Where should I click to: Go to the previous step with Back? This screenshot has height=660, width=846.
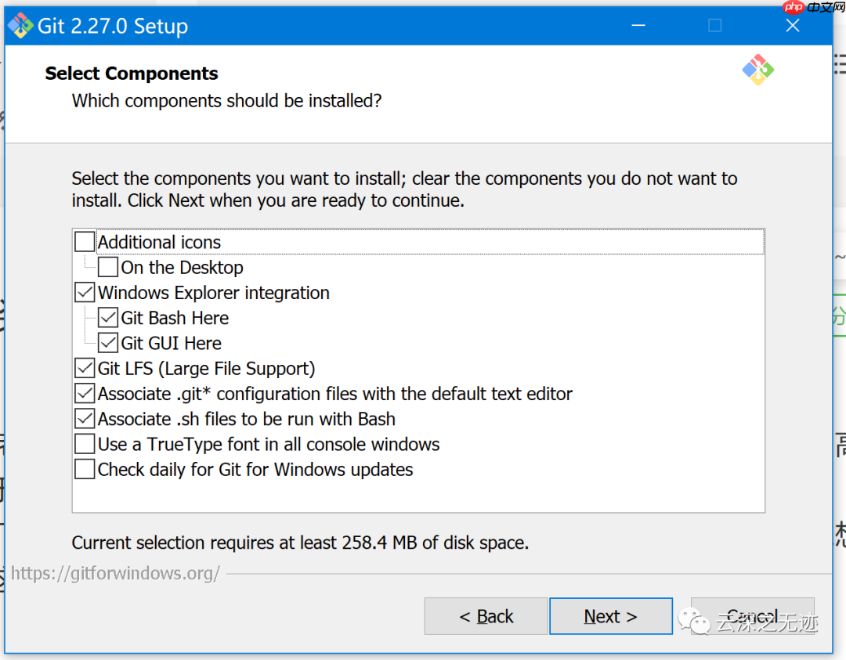click(x=486, y=617)
